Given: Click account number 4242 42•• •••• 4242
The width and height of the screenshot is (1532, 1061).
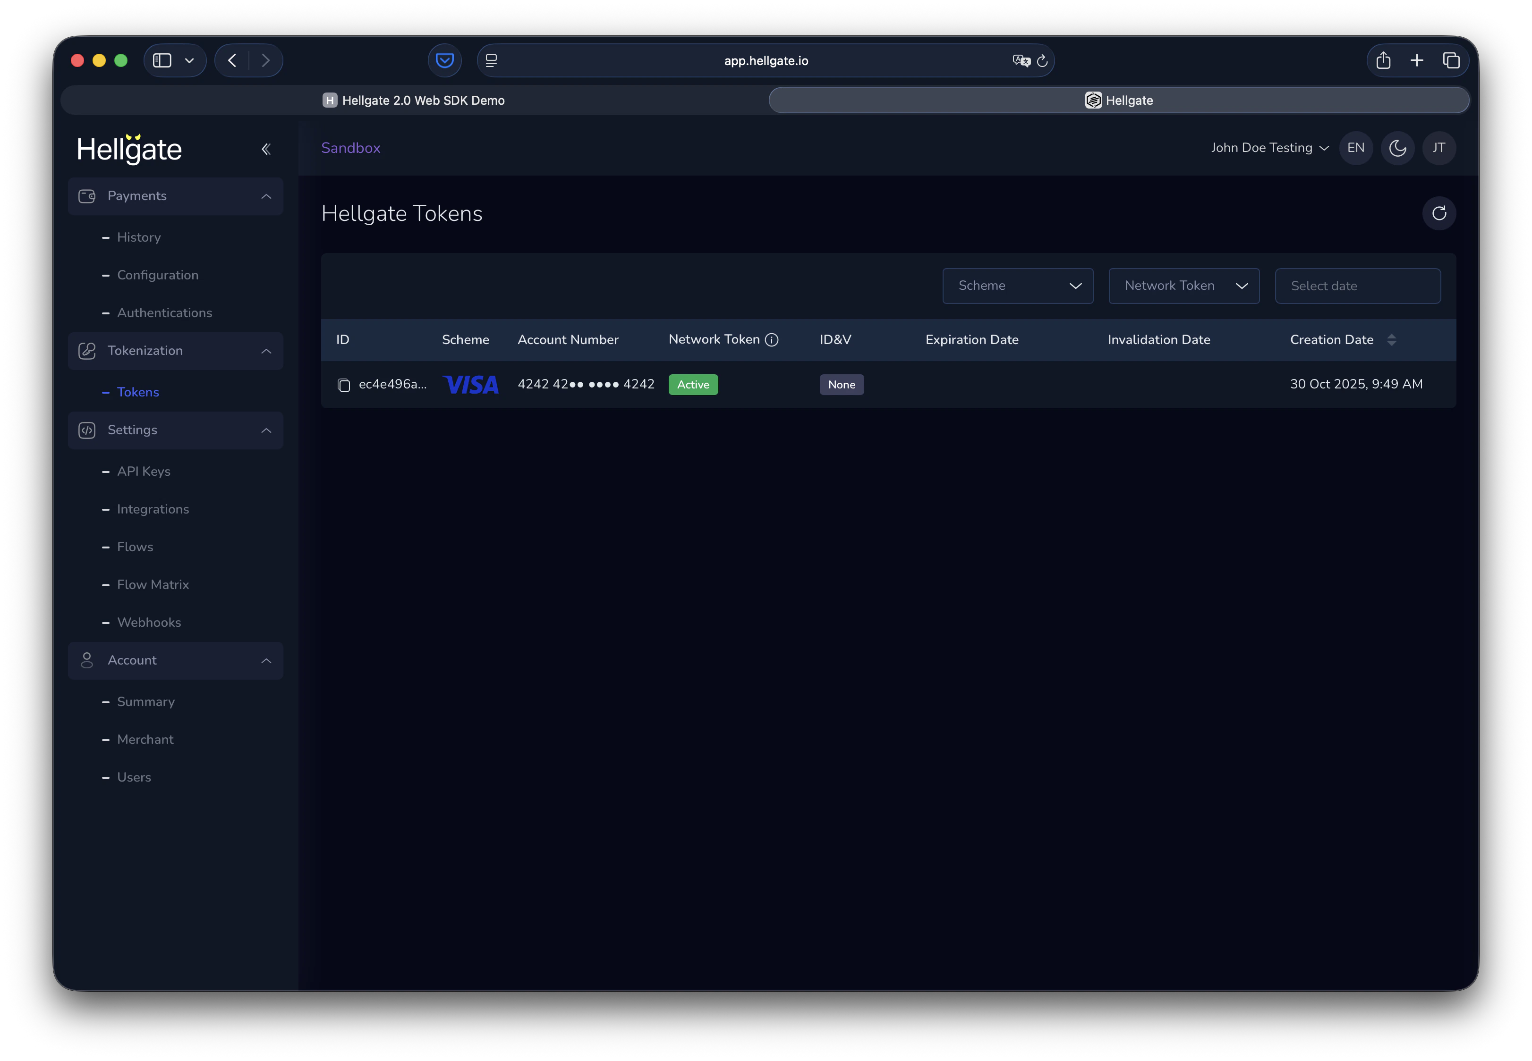Looking at the screenshot, I should pos(586,384).
